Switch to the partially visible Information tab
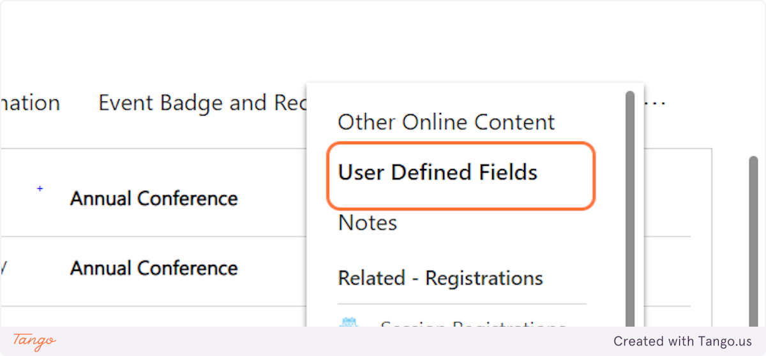 (29, 103)
